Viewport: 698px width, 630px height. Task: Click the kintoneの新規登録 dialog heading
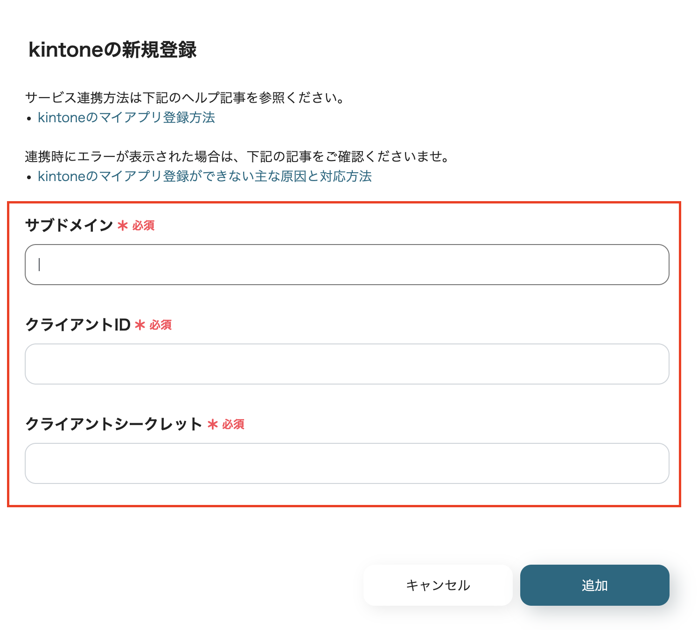point(112,49)
